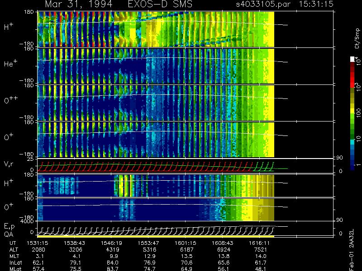
Task: Click InLat value "84.0"
Action: [113, 263]
